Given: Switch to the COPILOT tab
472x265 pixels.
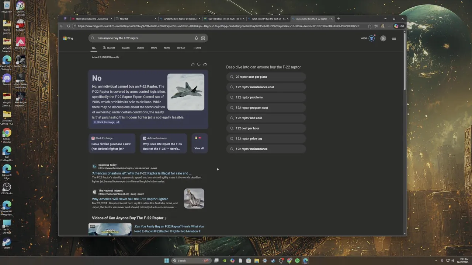Looking at the screenshot, I should 181,48.
